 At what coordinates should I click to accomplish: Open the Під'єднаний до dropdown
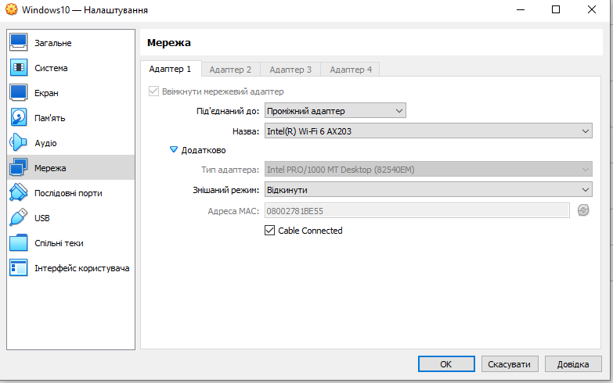(x=335, y=110)
